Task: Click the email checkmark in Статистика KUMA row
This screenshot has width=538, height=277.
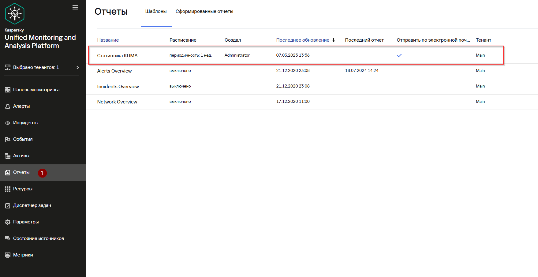Action: pos(399,55)
